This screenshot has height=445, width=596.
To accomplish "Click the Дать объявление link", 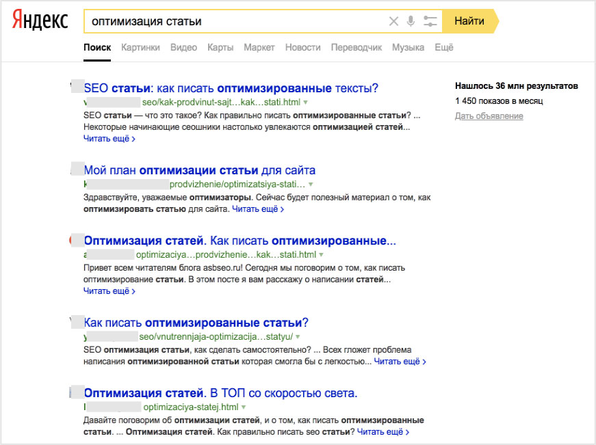I will click(489, 116).
